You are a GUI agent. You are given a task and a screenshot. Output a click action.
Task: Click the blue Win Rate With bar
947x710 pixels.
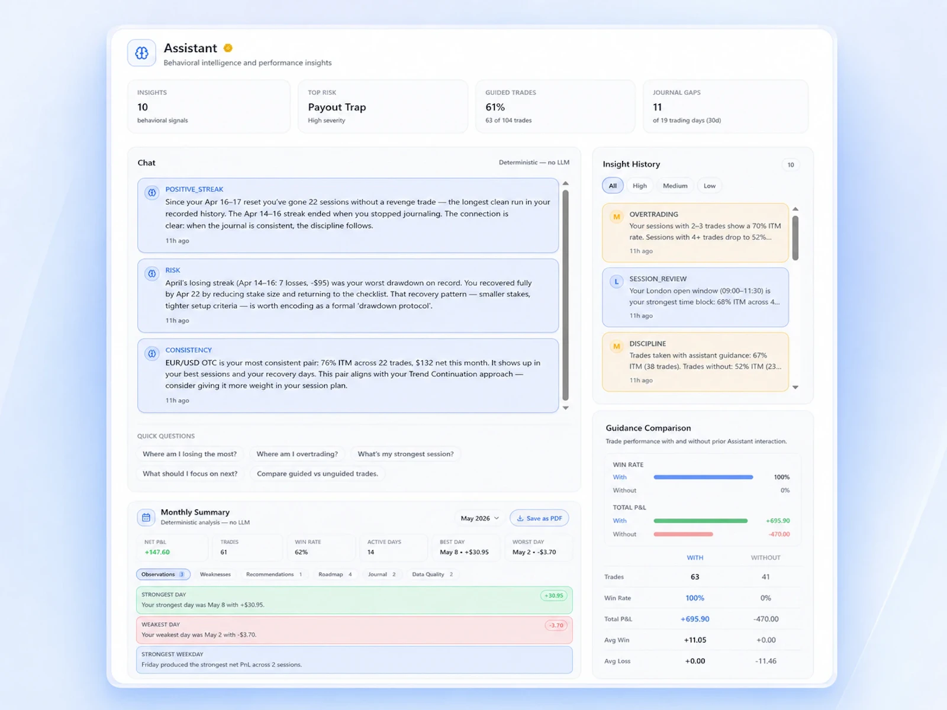click(703, 477)
